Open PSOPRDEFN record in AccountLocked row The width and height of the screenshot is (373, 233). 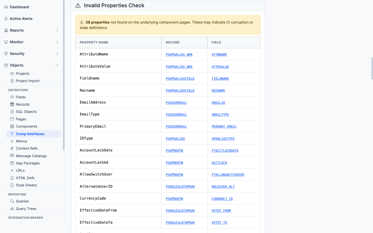coord(174,163)
